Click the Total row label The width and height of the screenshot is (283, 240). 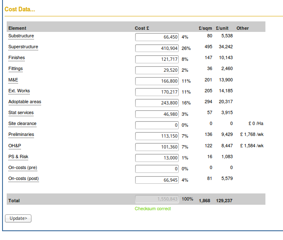(x=14, y=201)
